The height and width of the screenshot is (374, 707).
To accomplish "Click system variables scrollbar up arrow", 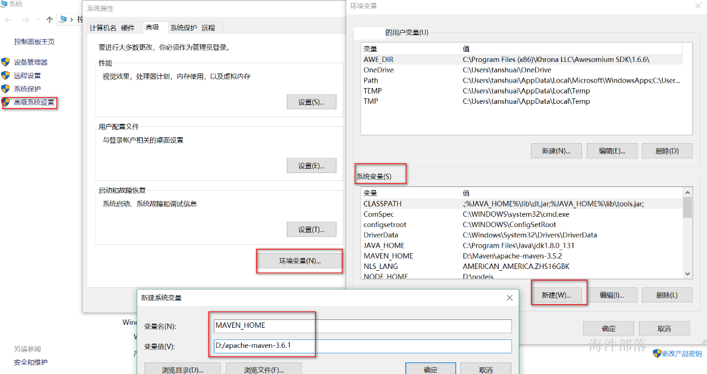I will (x=688, y=192).
